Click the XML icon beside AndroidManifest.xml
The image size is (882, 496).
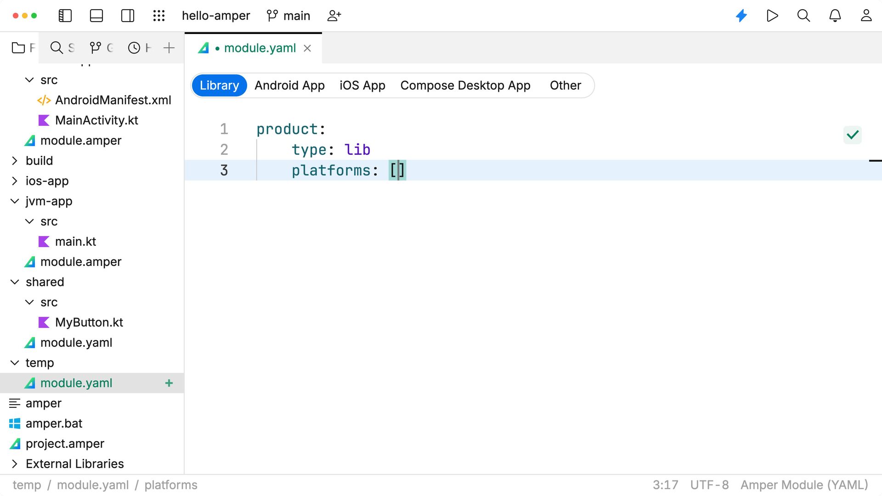click(44, 100)
